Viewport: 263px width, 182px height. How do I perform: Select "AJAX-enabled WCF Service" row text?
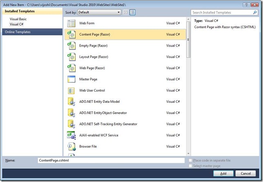coord(99,135)
